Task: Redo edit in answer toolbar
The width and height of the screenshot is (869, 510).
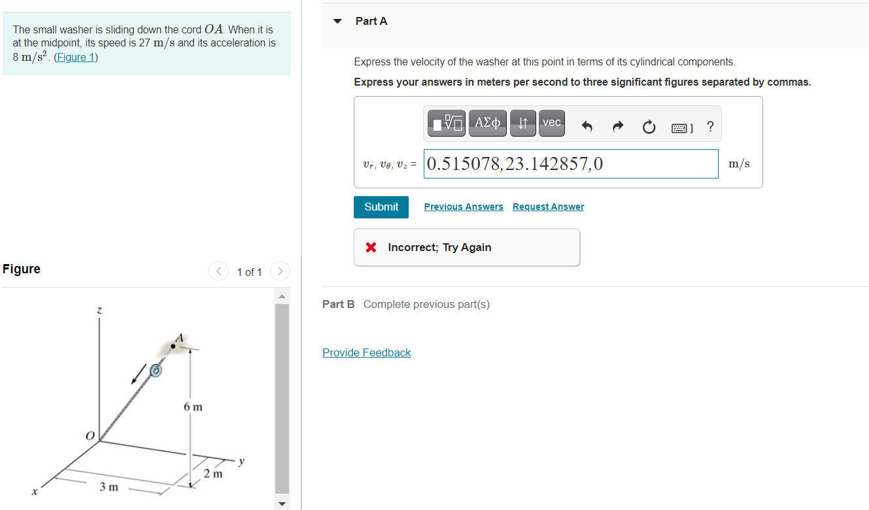Action: coord(617,127)
